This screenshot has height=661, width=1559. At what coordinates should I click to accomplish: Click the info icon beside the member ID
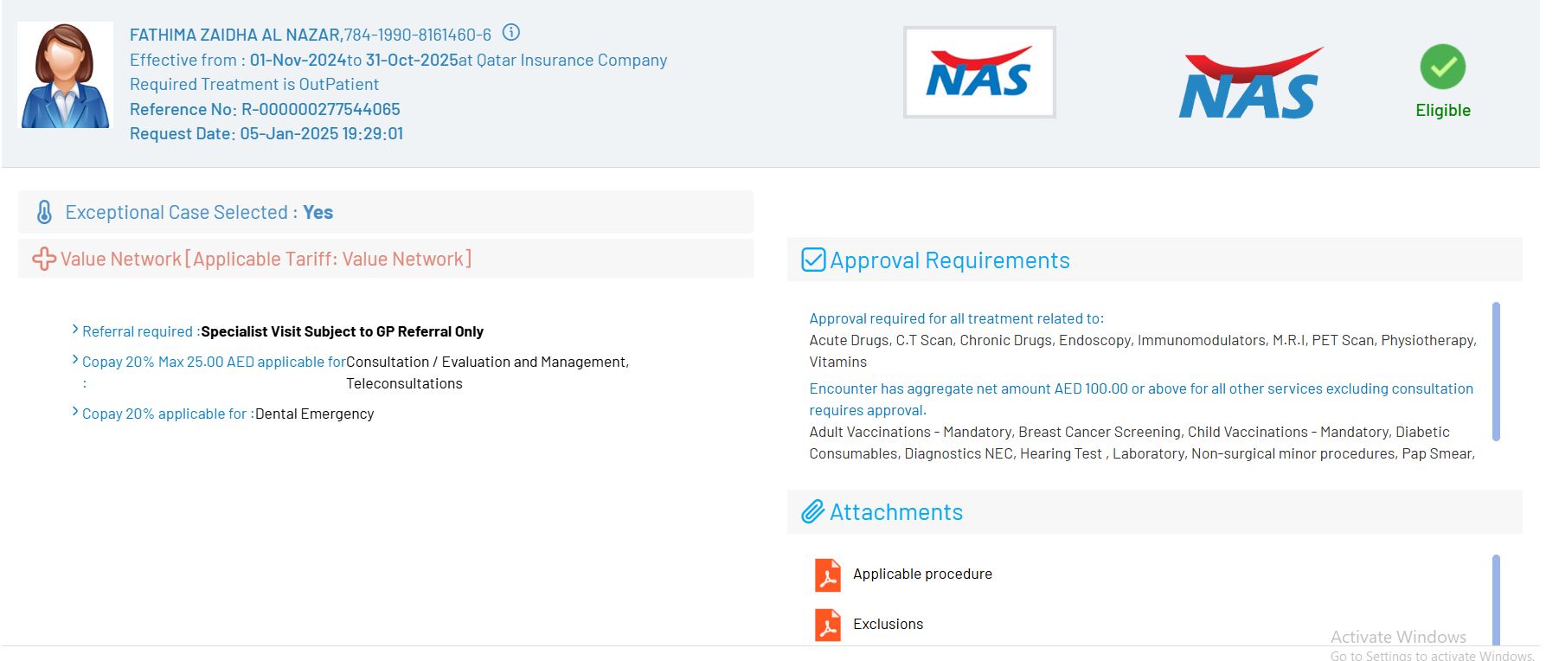tap(511, 33)
